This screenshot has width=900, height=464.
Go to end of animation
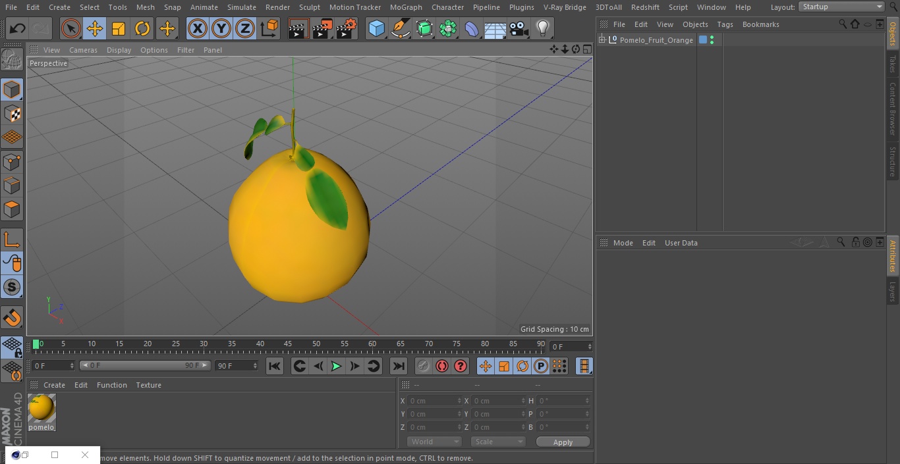pyautogui.click(x=399, y=366)
